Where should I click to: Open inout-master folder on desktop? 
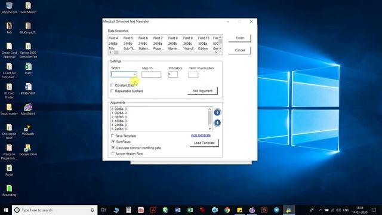click(x=10, y=109)
